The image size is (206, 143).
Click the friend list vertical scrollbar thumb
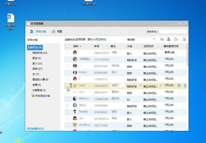[187, 55]
